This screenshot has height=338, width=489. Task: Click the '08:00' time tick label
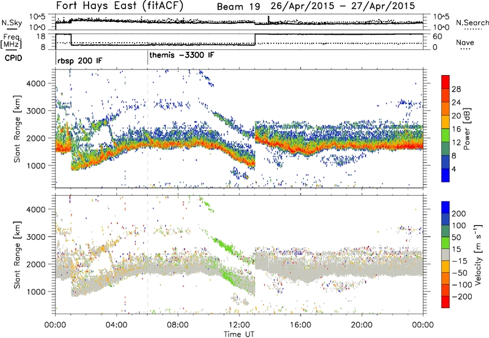click(178, 325)
